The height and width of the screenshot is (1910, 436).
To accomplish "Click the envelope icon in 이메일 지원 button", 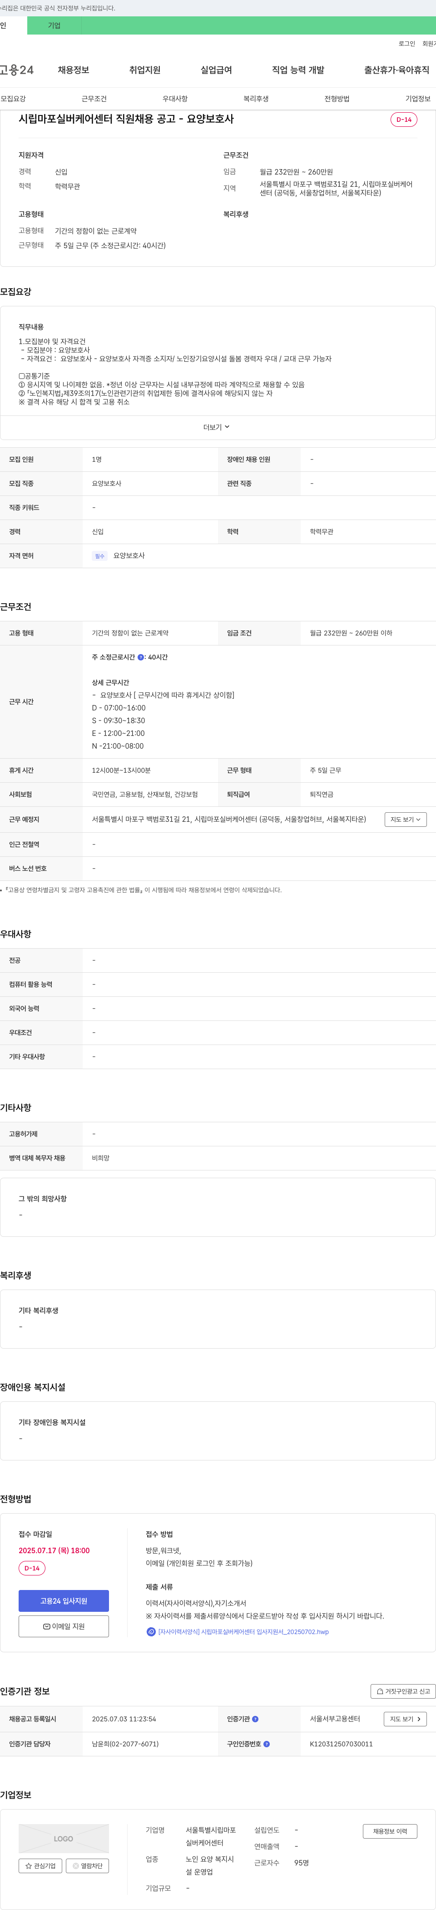I will [x=47, y=1626].
